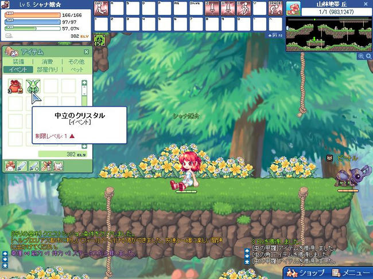Select the イベント event tab
This screenshot has height=279, width=373.
pyautogui.click(x=18, y=69)
